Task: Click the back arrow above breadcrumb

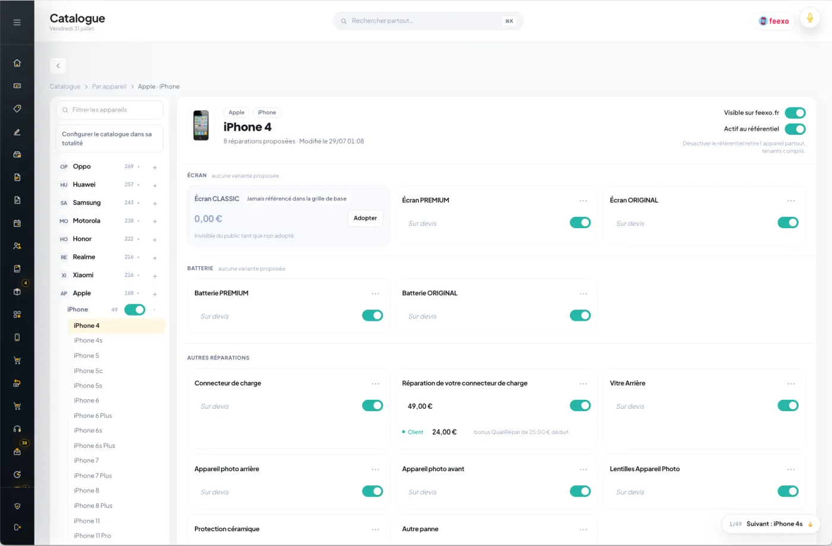Action: pyautogui.click(x=58, y=66)
